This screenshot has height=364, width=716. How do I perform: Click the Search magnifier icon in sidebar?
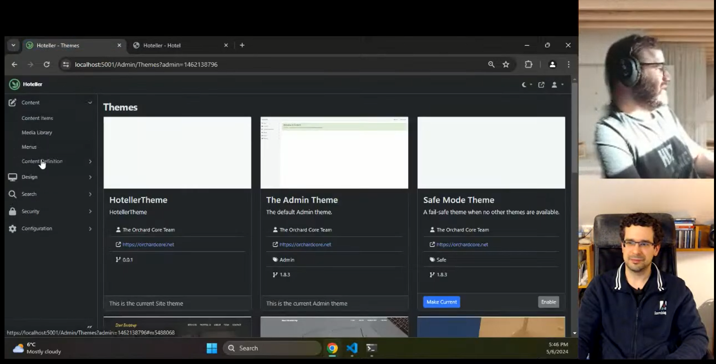point(13,194)
